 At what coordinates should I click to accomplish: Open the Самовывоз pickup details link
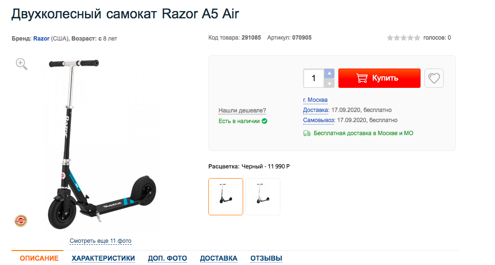pyautogui.click(x=319, y=120)
